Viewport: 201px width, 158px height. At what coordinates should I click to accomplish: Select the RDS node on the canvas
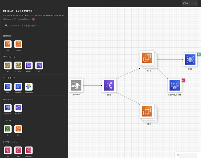pos(190,60)
